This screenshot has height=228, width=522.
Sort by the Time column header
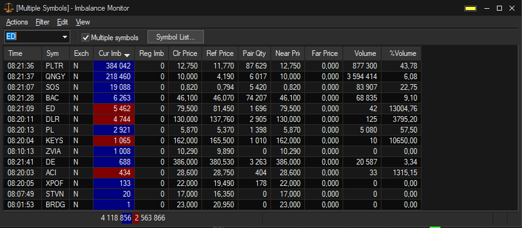coord(23,53)
